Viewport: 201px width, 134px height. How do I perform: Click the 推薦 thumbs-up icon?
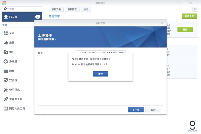[6, 43]
